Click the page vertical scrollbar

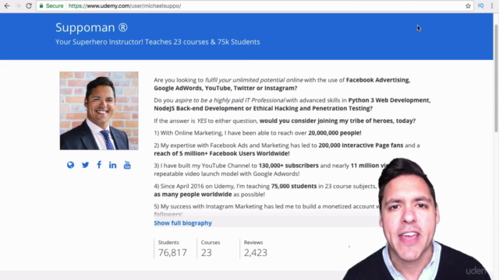pyautogui.click(x=496, y=78)
